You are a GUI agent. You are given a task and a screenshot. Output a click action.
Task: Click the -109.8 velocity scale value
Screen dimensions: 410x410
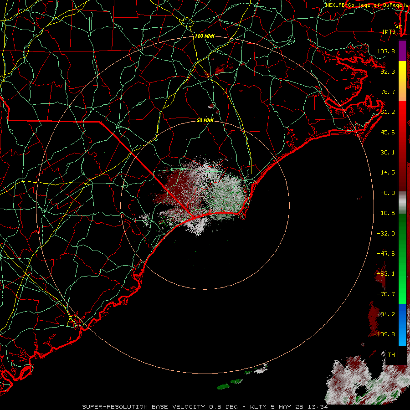coord(384,334)
